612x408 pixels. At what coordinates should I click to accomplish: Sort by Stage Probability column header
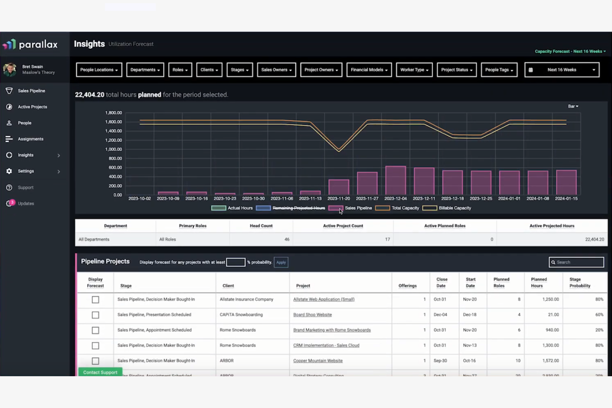click(580, 282)
